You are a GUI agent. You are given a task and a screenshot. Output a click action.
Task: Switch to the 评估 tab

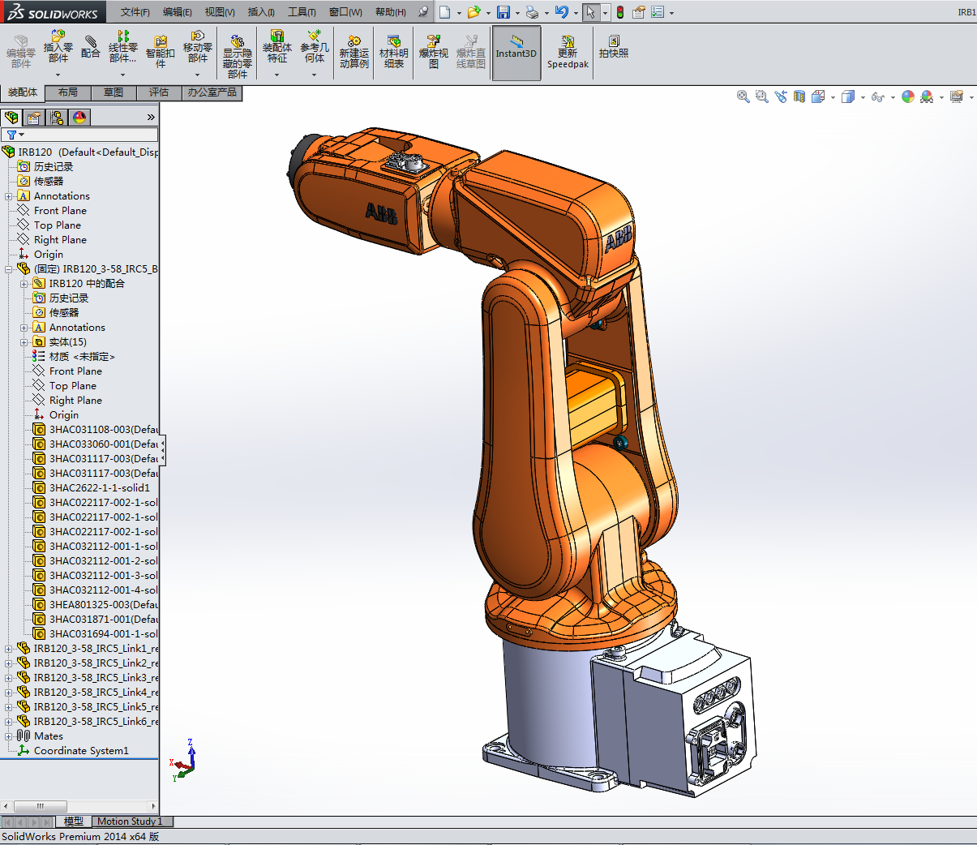pos(159,92)
